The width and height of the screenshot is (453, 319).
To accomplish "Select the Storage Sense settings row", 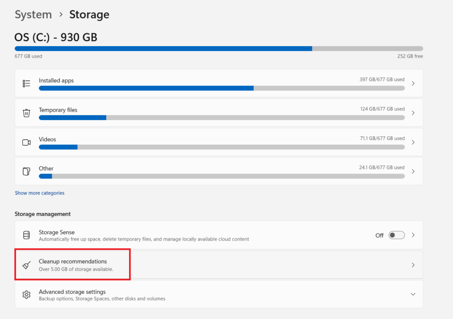I will click(x=177, y=235).
